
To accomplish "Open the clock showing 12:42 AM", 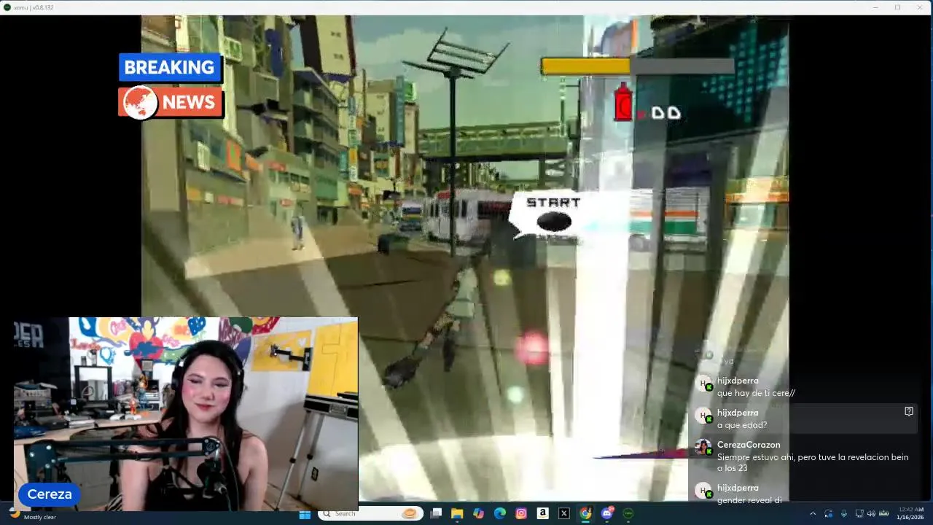I will click(x=911, y=513).
